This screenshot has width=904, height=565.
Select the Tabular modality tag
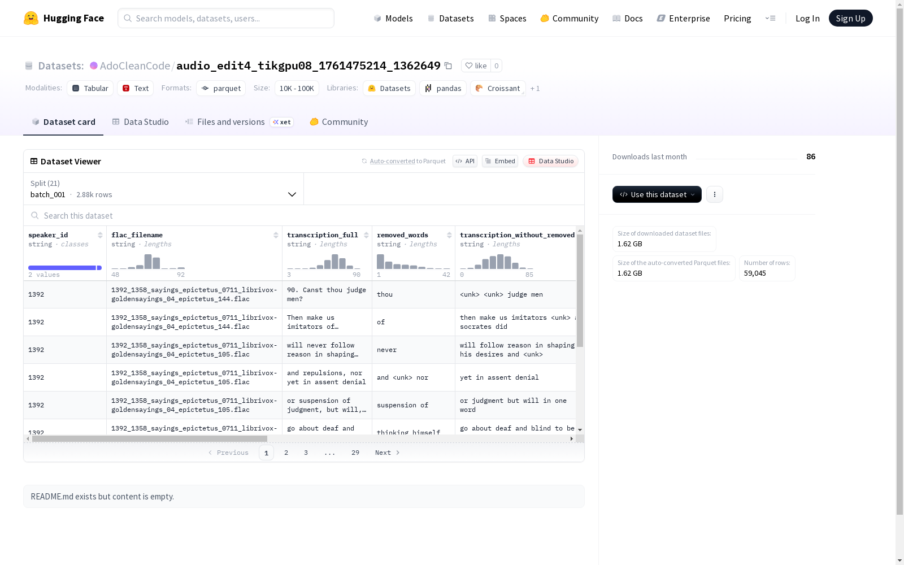tap(90, 88)
